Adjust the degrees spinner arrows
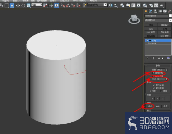 pyautogui.click(x=167, y=70)
